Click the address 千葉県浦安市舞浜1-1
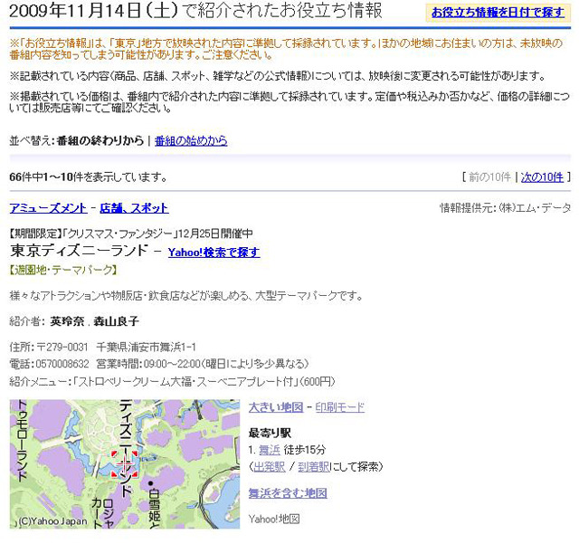This screenshot has height=544, width=579. [146, 348]
